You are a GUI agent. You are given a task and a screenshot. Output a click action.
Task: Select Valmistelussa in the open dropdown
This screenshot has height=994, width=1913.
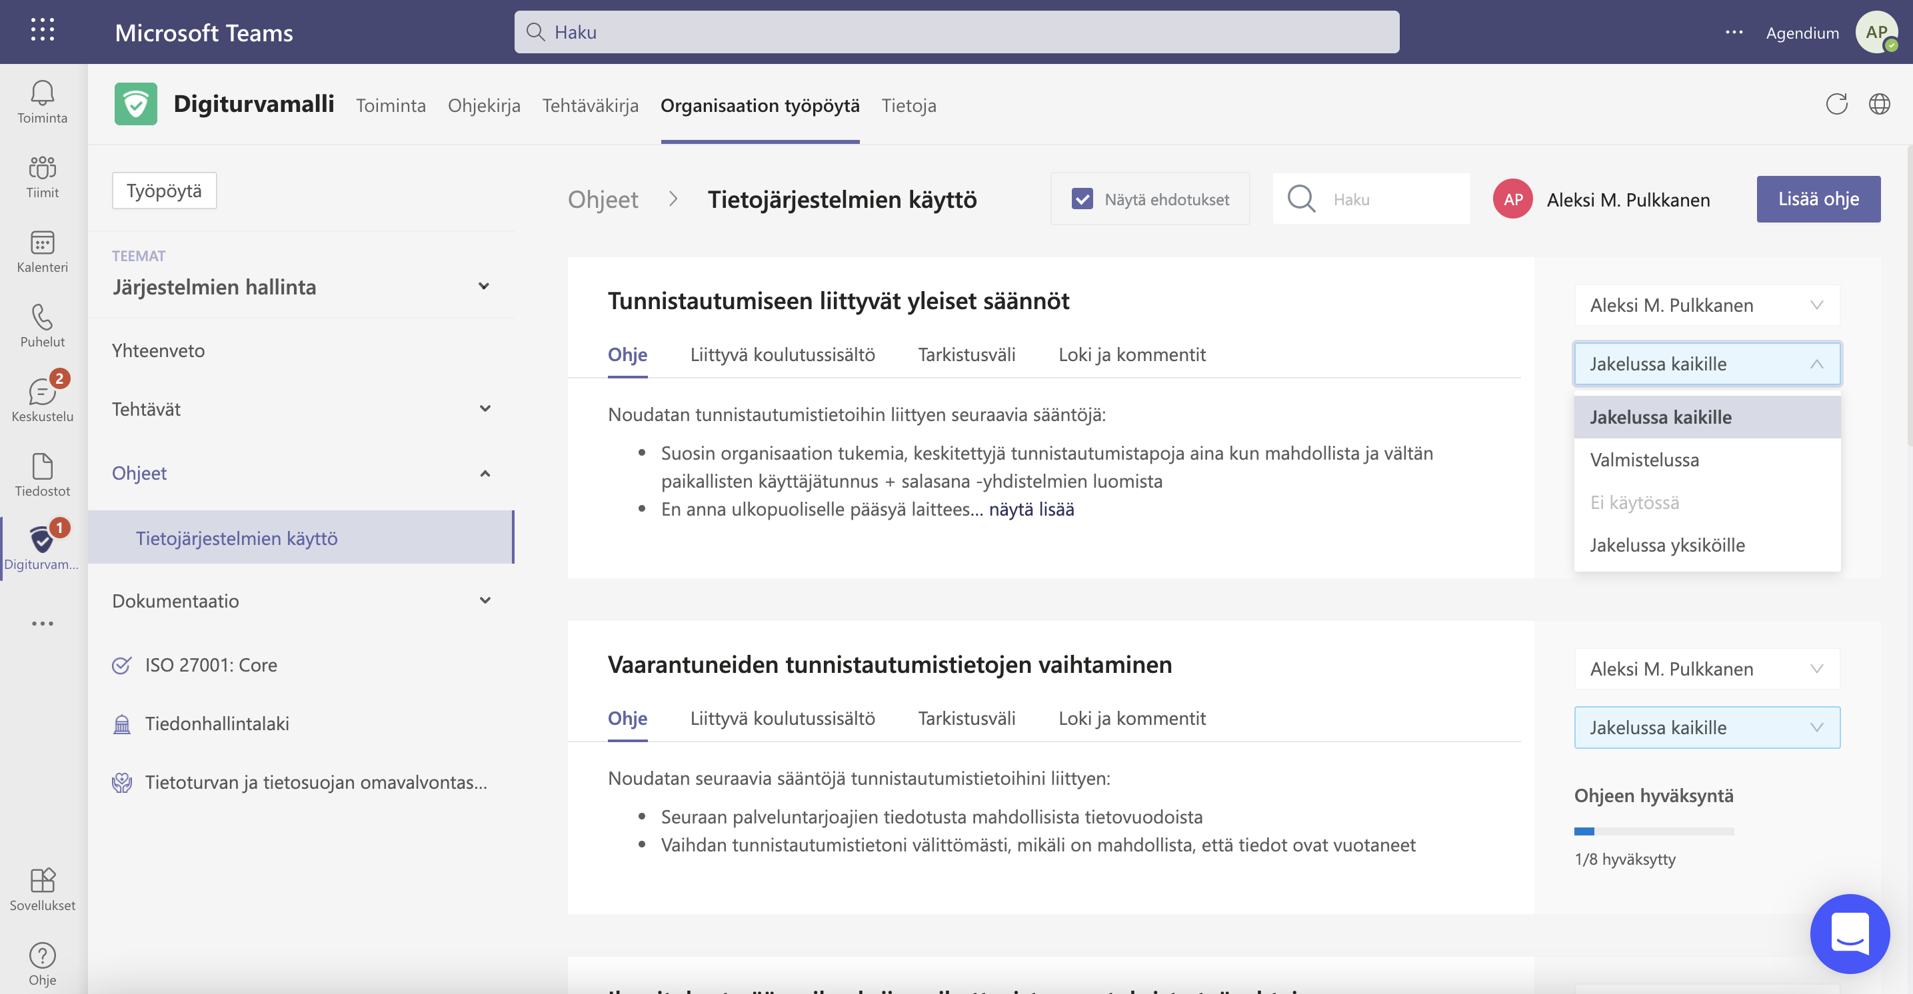1644,460
